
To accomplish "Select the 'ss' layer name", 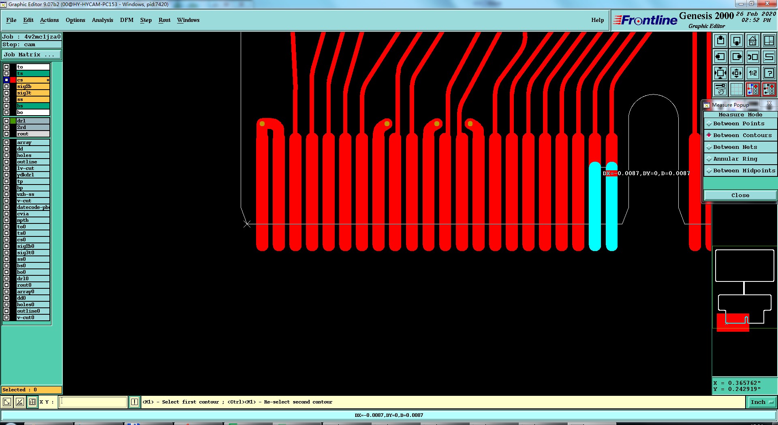I will tap(33, 99).
